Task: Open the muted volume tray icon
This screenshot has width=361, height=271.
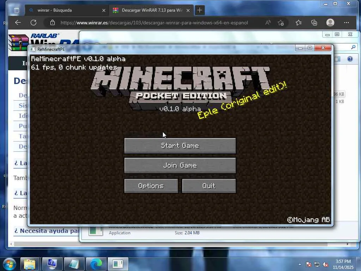Action: 325,265
